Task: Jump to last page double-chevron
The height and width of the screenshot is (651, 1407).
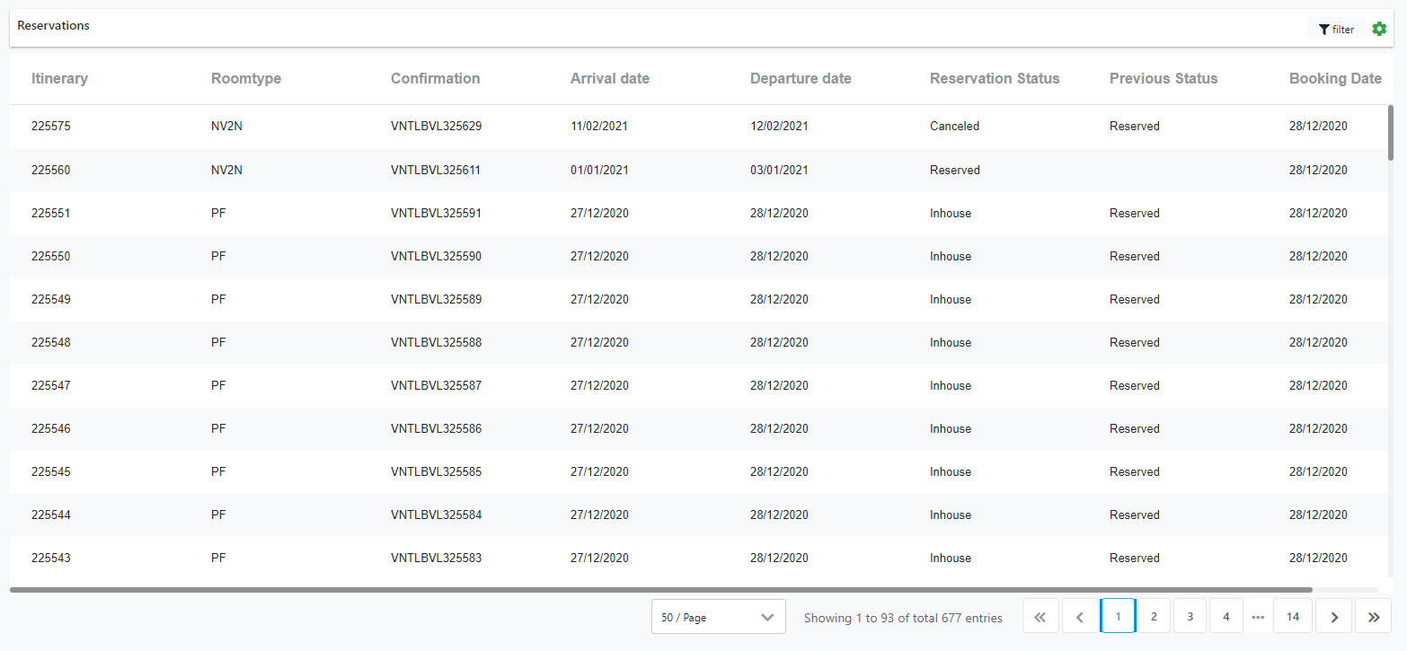Action: 1374,617
